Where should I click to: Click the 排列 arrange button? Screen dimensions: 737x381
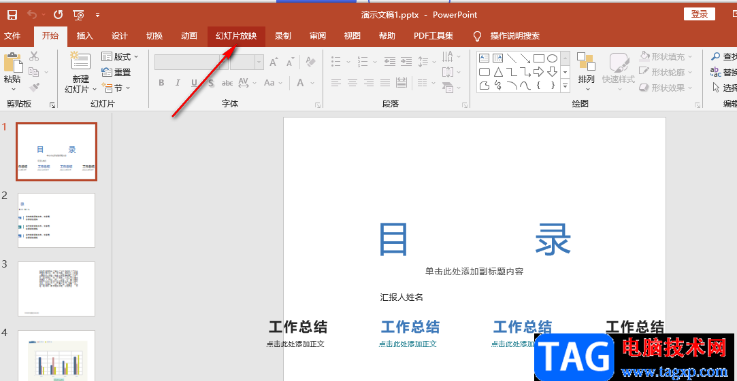586,71
